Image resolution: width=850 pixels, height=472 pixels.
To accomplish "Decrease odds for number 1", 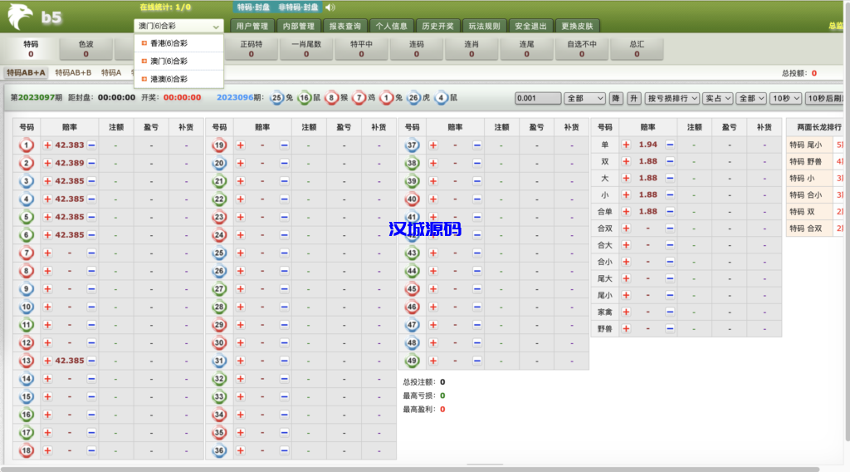I will pos(91,145).
